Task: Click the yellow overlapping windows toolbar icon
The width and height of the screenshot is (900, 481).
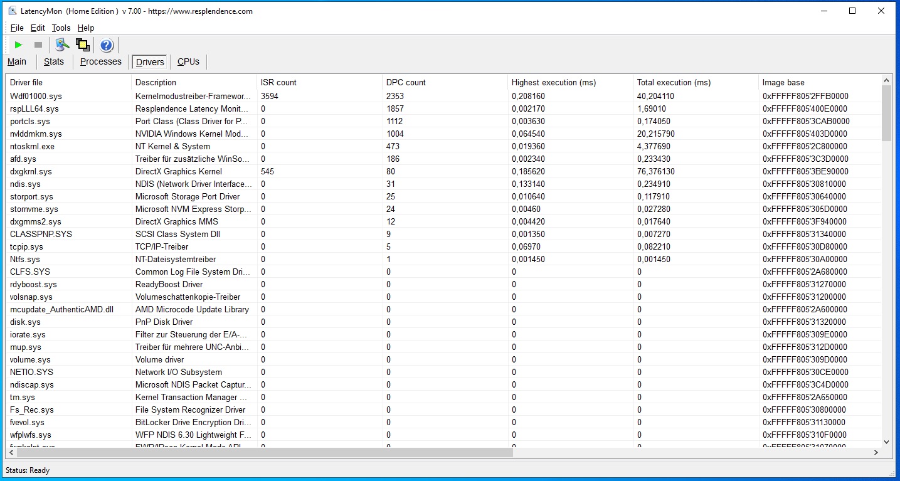Action: tap(83, 45)
